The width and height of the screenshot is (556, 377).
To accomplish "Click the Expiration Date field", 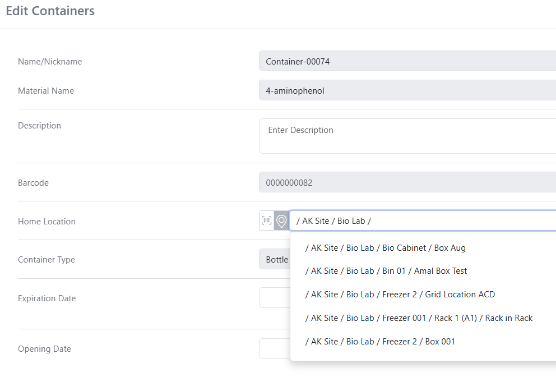I will coord(275,298).
